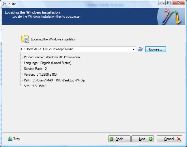The image size is (187, 147).
Task: Select the Size 577.15MB row
Action: click(x=35, y=86)
